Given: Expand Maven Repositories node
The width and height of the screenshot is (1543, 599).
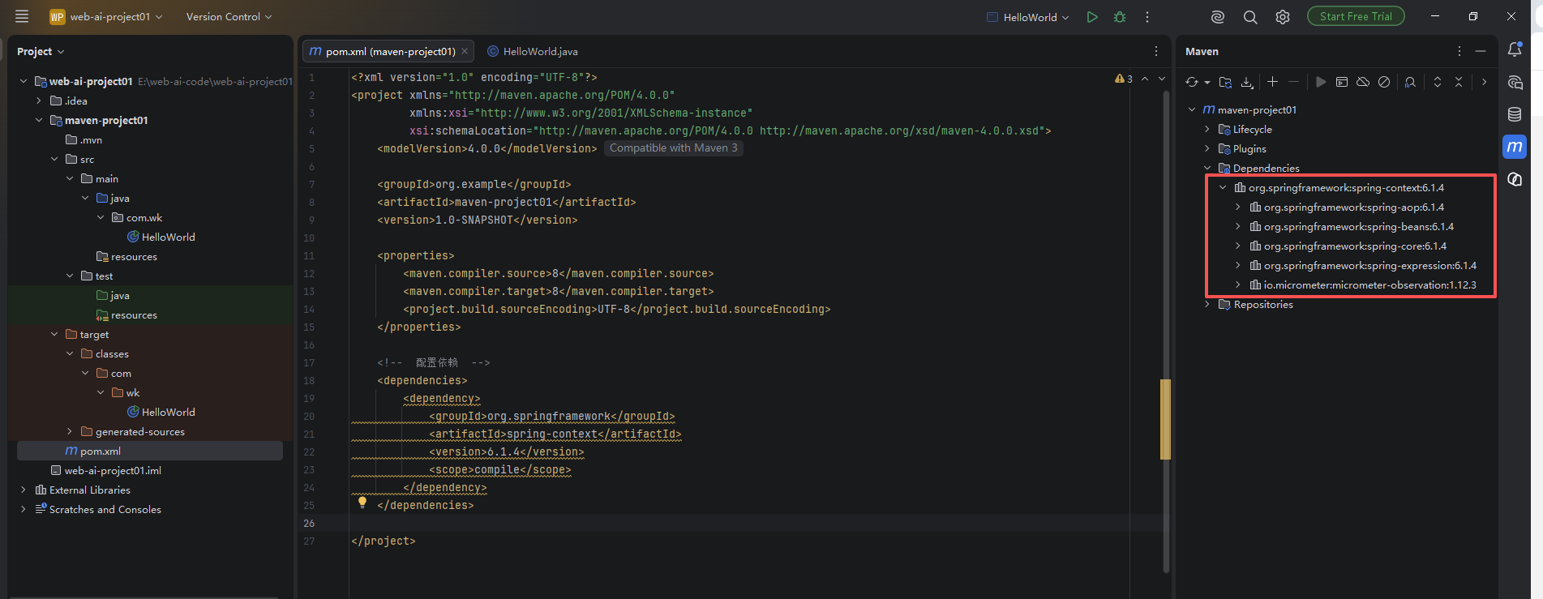Looking at the screenshot, I should [1207, 304].
